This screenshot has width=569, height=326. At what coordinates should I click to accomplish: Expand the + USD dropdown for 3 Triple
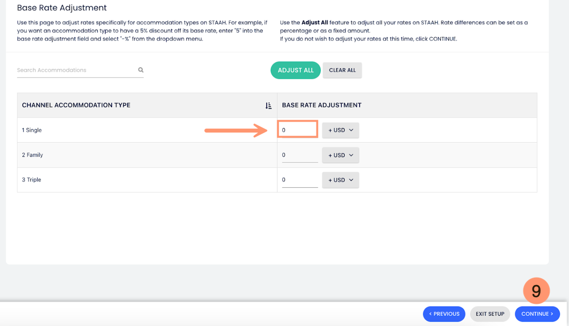coord(340,180)
